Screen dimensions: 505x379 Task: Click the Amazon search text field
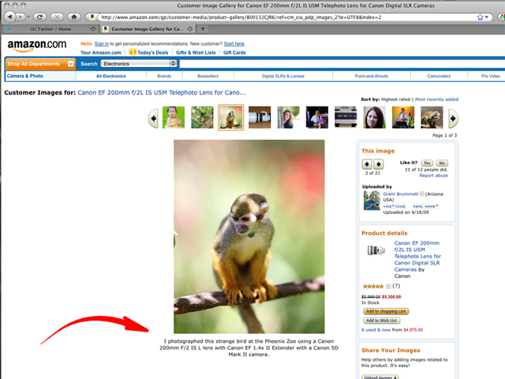click(342, 63)
